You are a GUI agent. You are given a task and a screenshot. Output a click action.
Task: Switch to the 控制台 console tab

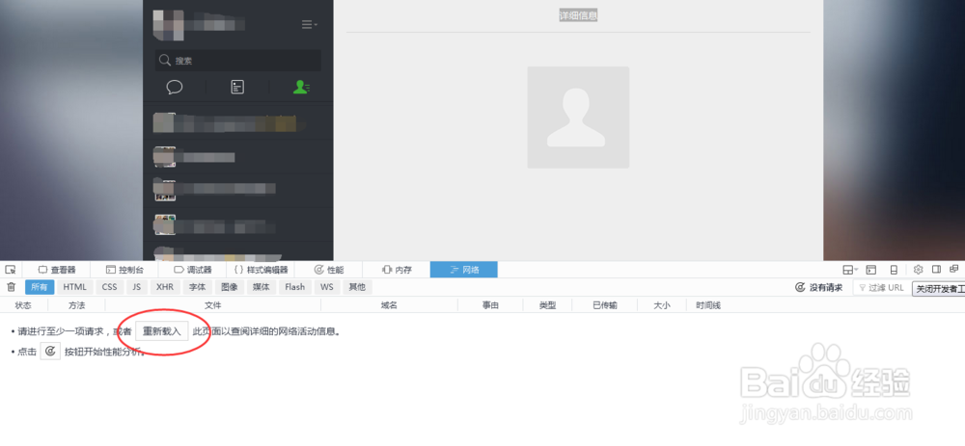[x=124, y=270]
